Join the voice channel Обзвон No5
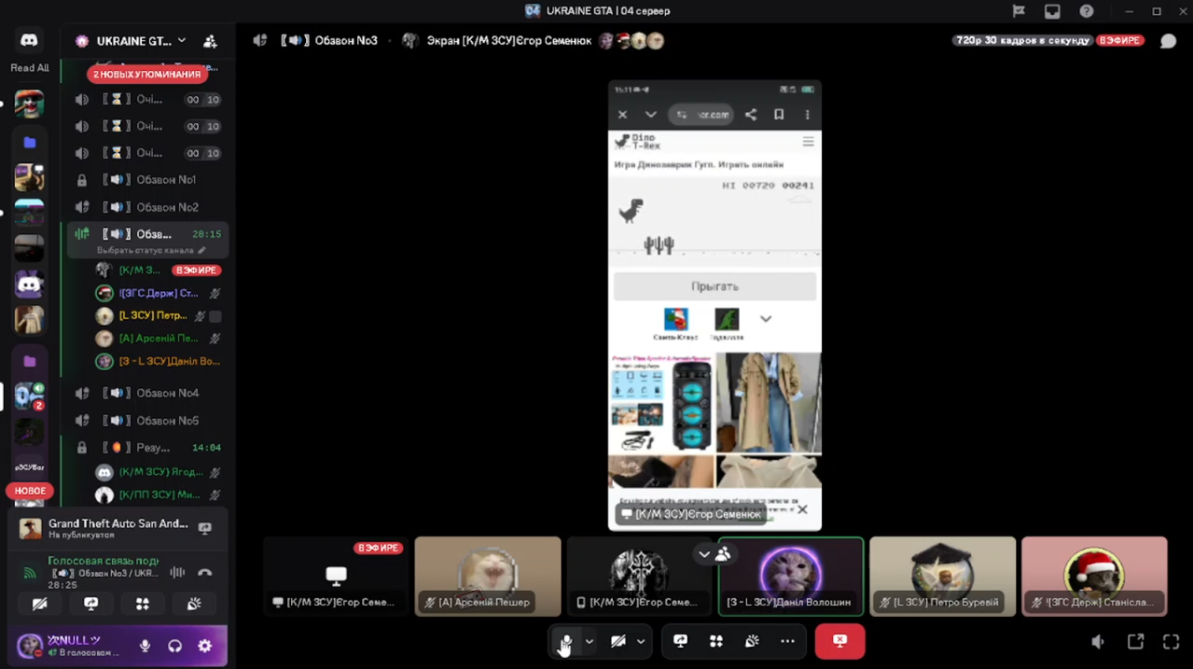Image resolution: width=1193 pixels, height=669 pixels. point(147,421)
